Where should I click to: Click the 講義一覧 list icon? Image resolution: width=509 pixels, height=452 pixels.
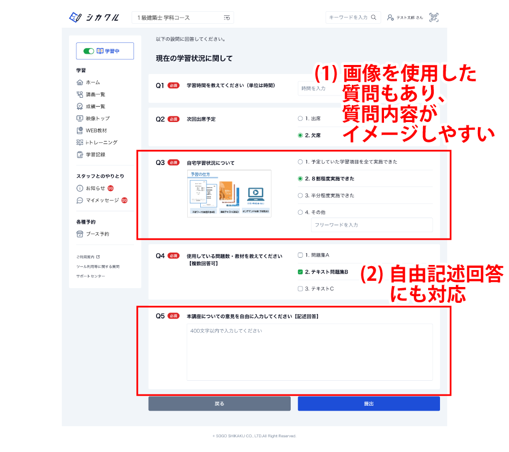click(80, 94)
